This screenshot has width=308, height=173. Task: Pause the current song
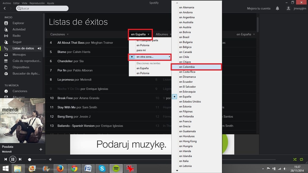point(13,159)
